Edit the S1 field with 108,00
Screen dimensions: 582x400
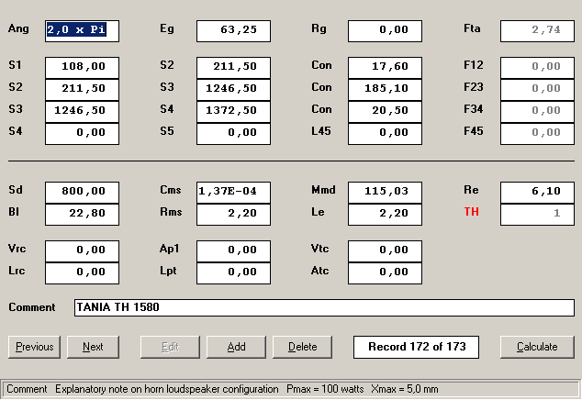pos(82,68)
